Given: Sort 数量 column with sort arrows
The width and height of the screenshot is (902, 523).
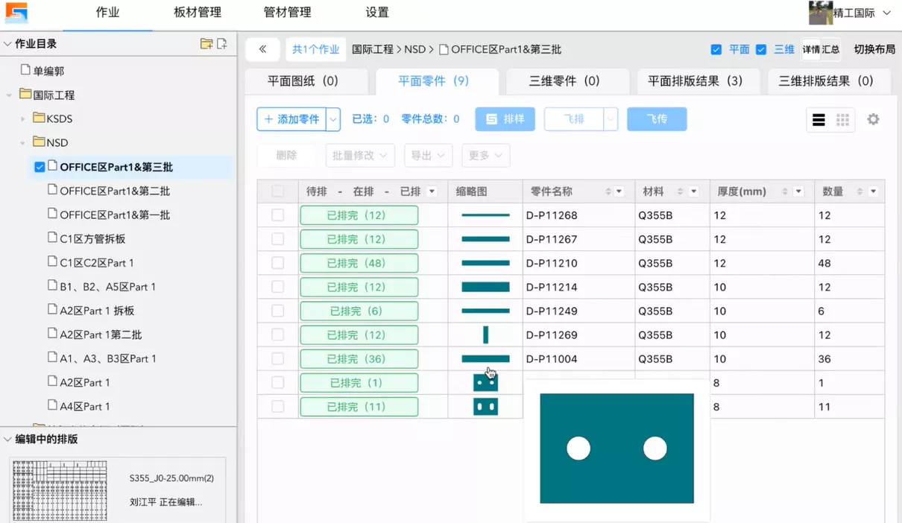Looking at the screenshot, I should [860, 191].
